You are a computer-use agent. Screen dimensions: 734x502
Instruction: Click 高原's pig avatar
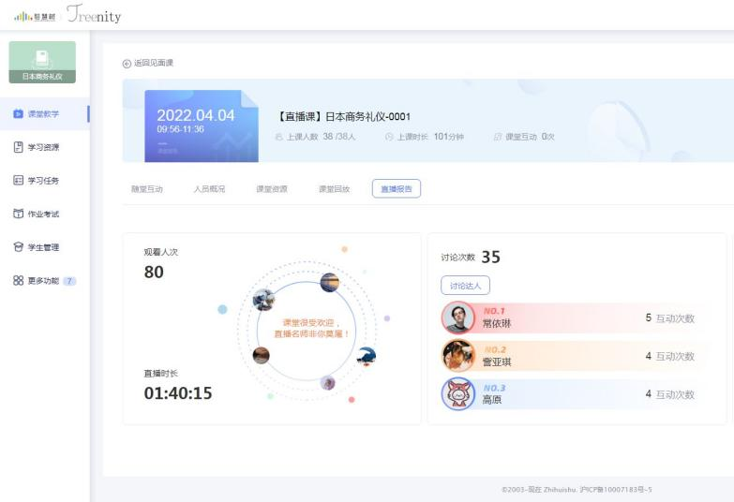click(457, 394)
